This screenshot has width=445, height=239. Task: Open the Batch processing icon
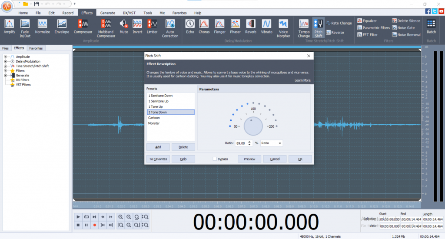(x=431, y=24)
